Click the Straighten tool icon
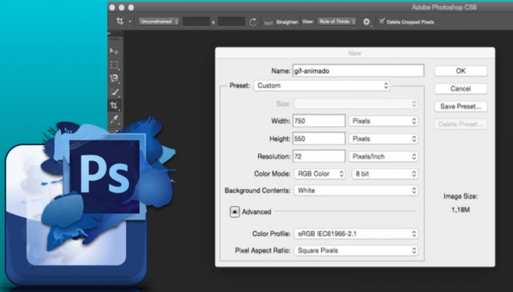 click(269, 22)
